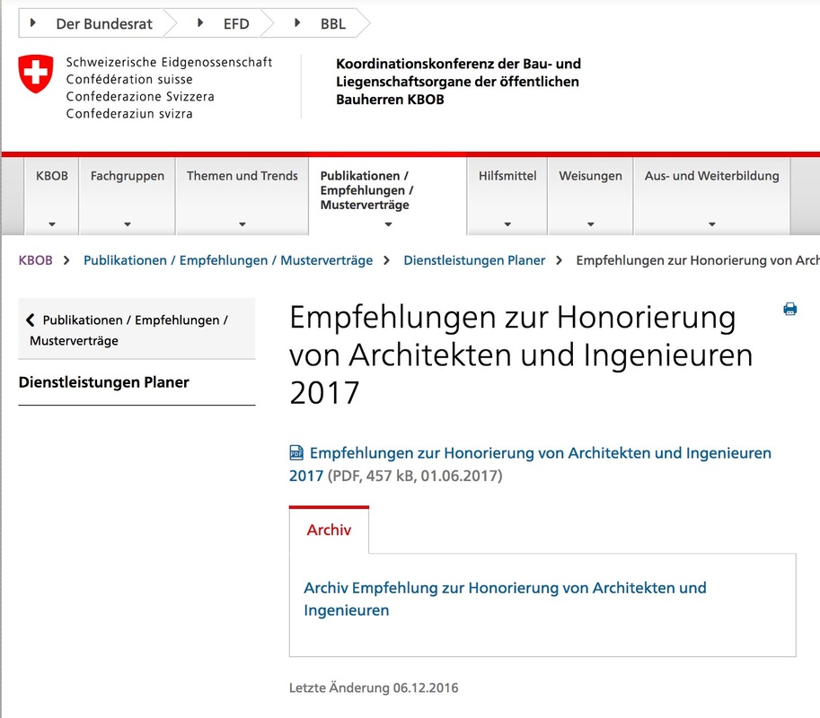Click the current page breadcrumb Empfehlungen zur Honorierung

click(698, 260)
